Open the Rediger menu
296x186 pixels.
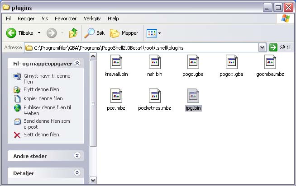point(26,19)
